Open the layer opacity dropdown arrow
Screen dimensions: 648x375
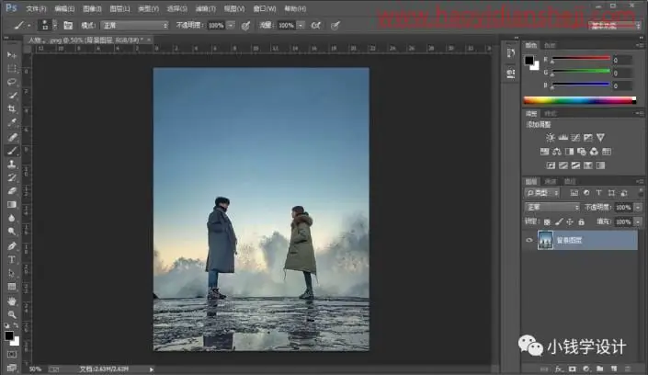point(638,207)
